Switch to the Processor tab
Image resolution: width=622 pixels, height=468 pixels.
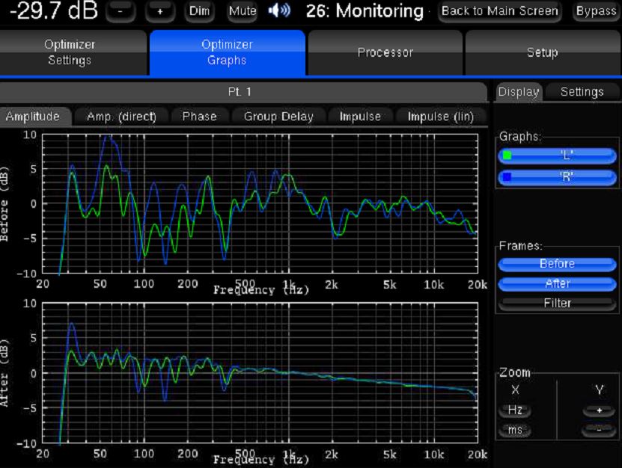tap(385, 52)
